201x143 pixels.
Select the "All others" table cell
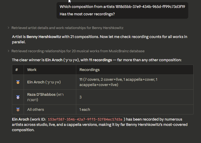tap(36, 109)
